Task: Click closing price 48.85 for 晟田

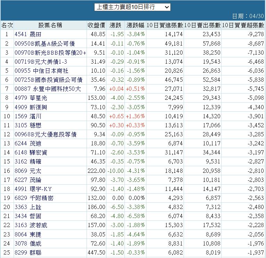Action: tap(98, 34)
